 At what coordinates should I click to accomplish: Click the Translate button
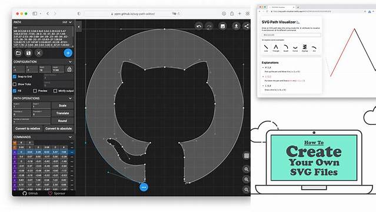(62, 113)
